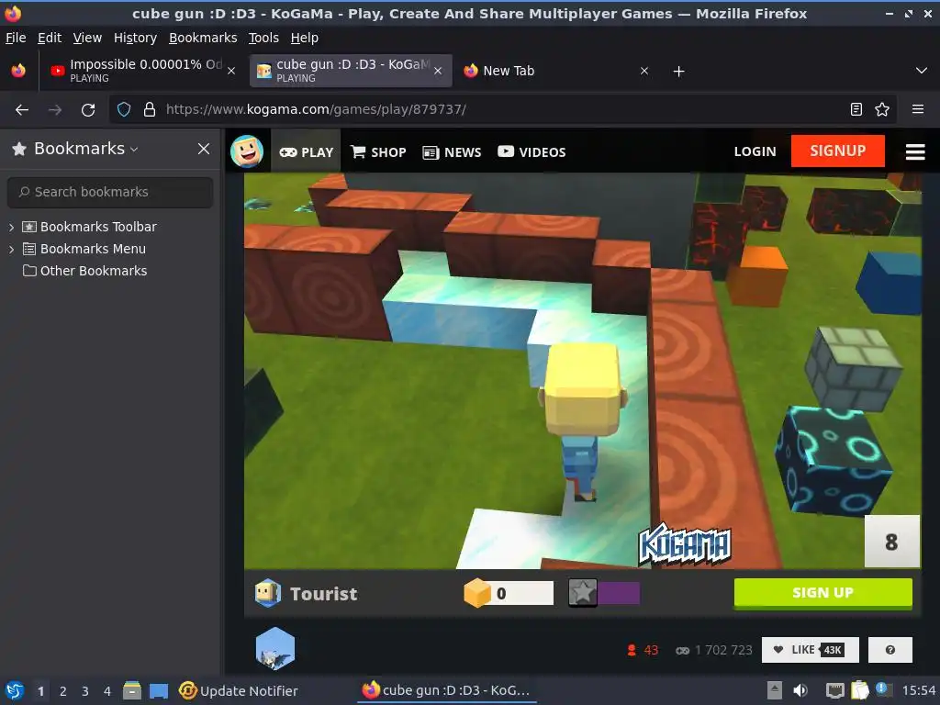Click the number 8 slot box in game
940x705 pixels.
click(891, 542)
